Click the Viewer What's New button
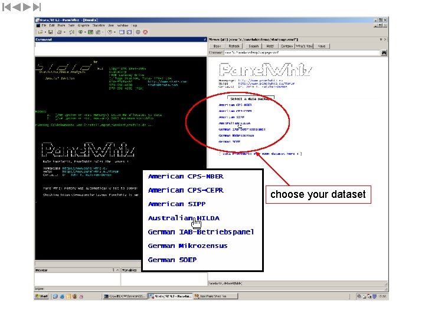Image resolution: width=425 pixels, height=318 pixels. 304,47
